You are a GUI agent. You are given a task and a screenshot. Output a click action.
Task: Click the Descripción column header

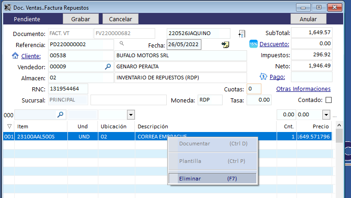[206, 126]
